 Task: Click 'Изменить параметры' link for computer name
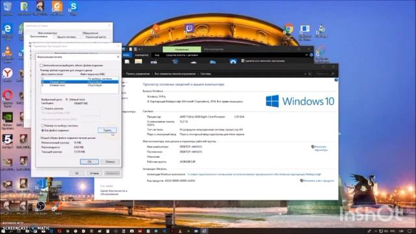pyautogui.click(x=320, y=148)
